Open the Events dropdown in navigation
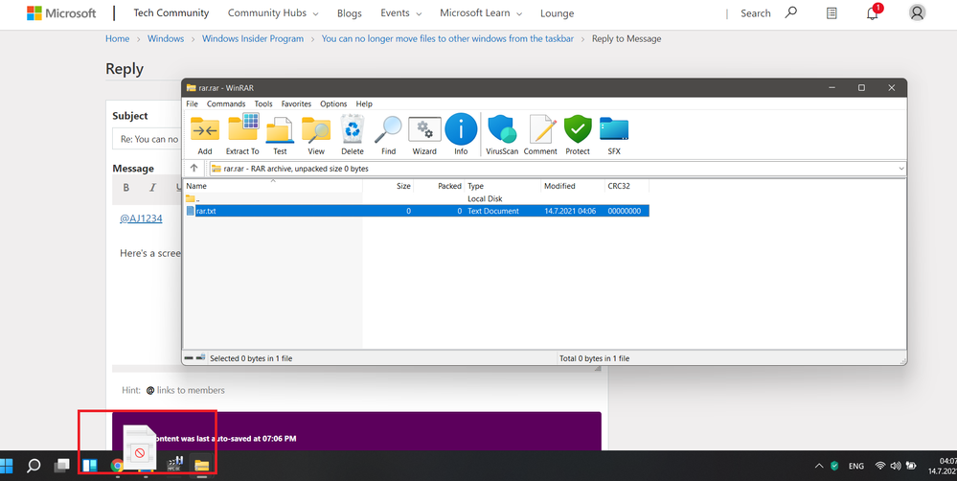The width and height of the screenshot is (957, 481). pos(401,12)
